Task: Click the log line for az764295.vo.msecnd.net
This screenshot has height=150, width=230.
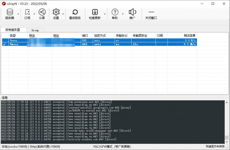Action: (60, 110)
